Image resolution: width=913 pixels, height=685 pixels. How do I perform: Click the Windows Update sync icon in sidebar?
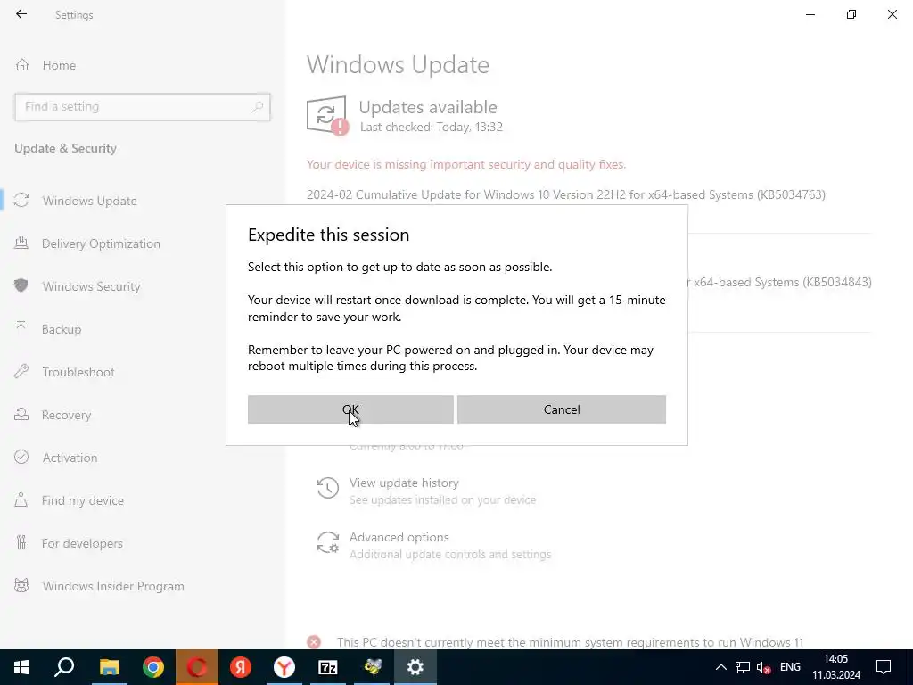21,201
